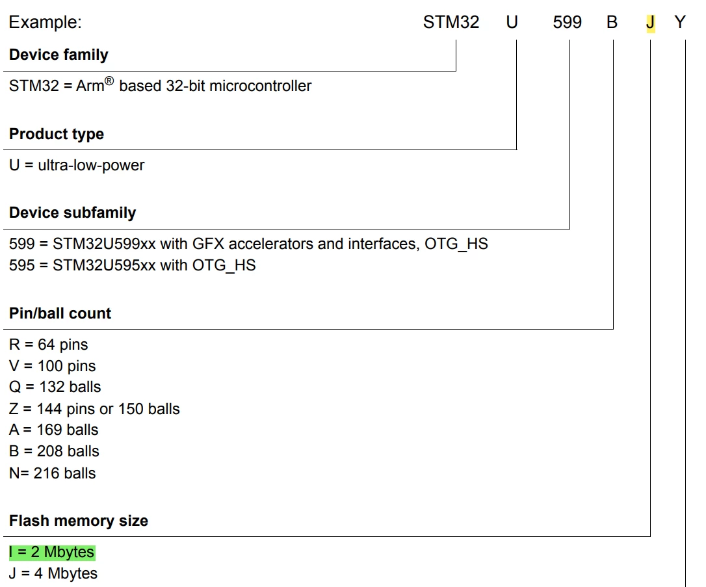Click the Device subfamily heading
The width and height of the screenshot is (706, 587).
coord(73,213)
